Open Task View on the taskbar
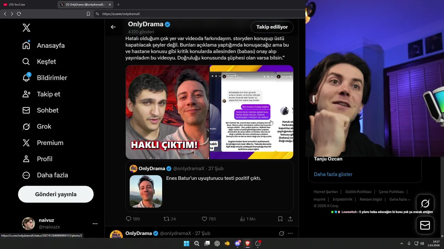 [x=207, y=243]
